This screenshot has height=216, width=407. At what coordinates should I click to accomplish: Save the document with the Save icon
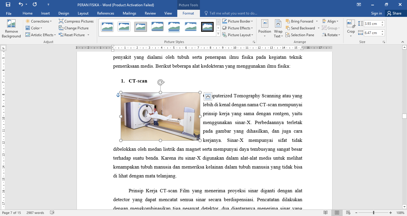[x=8, y=4]
